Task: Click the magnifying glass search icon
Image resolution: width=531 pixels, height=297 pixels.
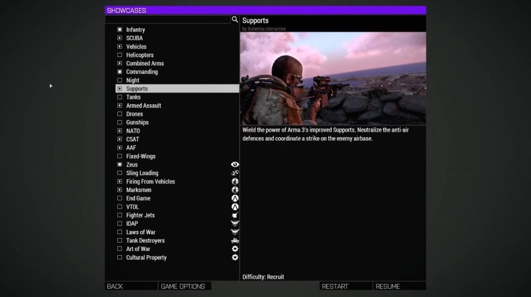Action: [x=235, y=20]
